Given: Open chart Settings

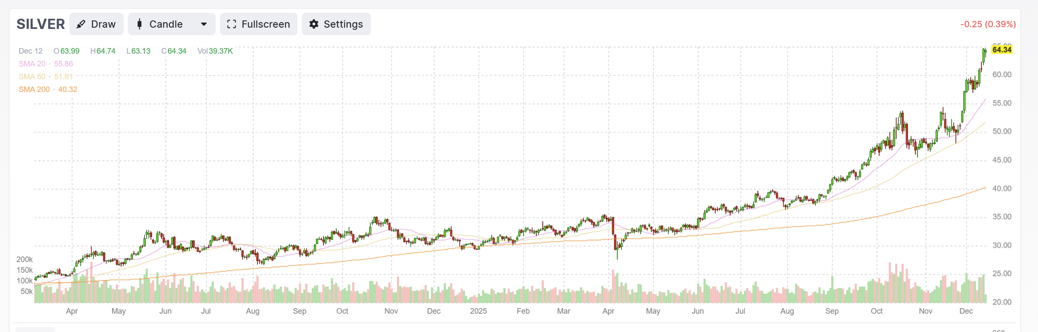Looking at the screenshot, I should (336, 24).
